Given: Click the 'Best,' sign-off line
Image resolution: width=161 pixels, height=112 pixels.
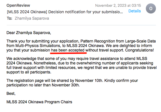Looking at the screenshot, I should click(11, 93).
